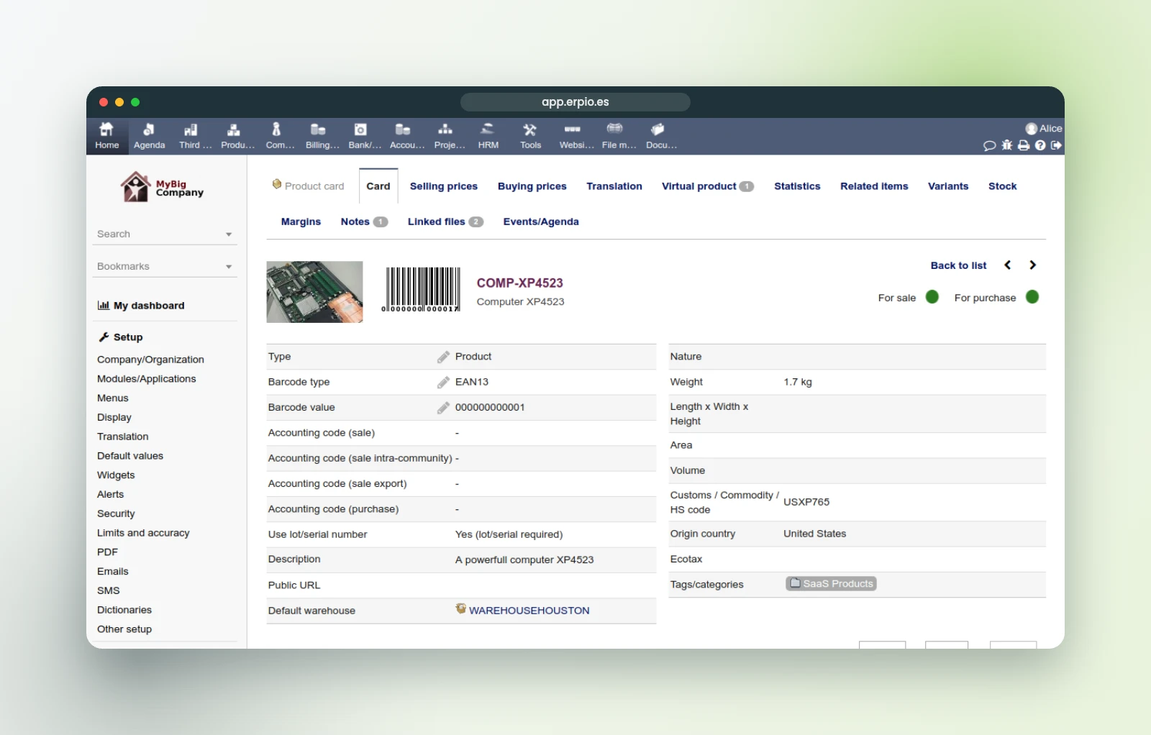Open the Linked files tab

pos(445,222)
